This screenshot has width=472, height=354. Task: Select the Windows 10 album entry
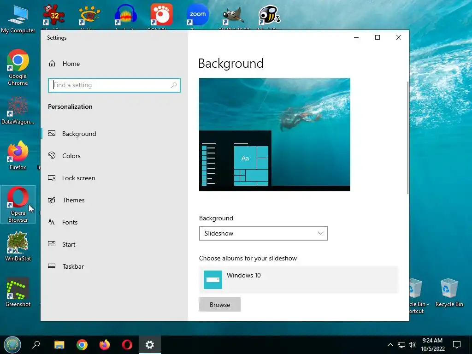point(299,280)
